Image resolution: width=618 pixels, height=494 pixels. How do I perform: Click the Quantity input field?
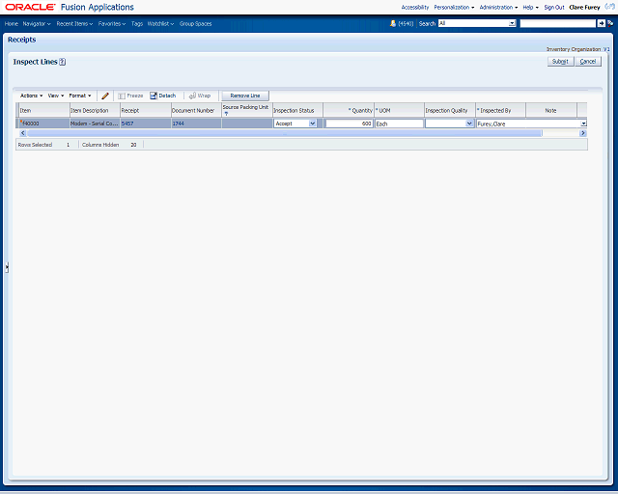coord(349,123)
